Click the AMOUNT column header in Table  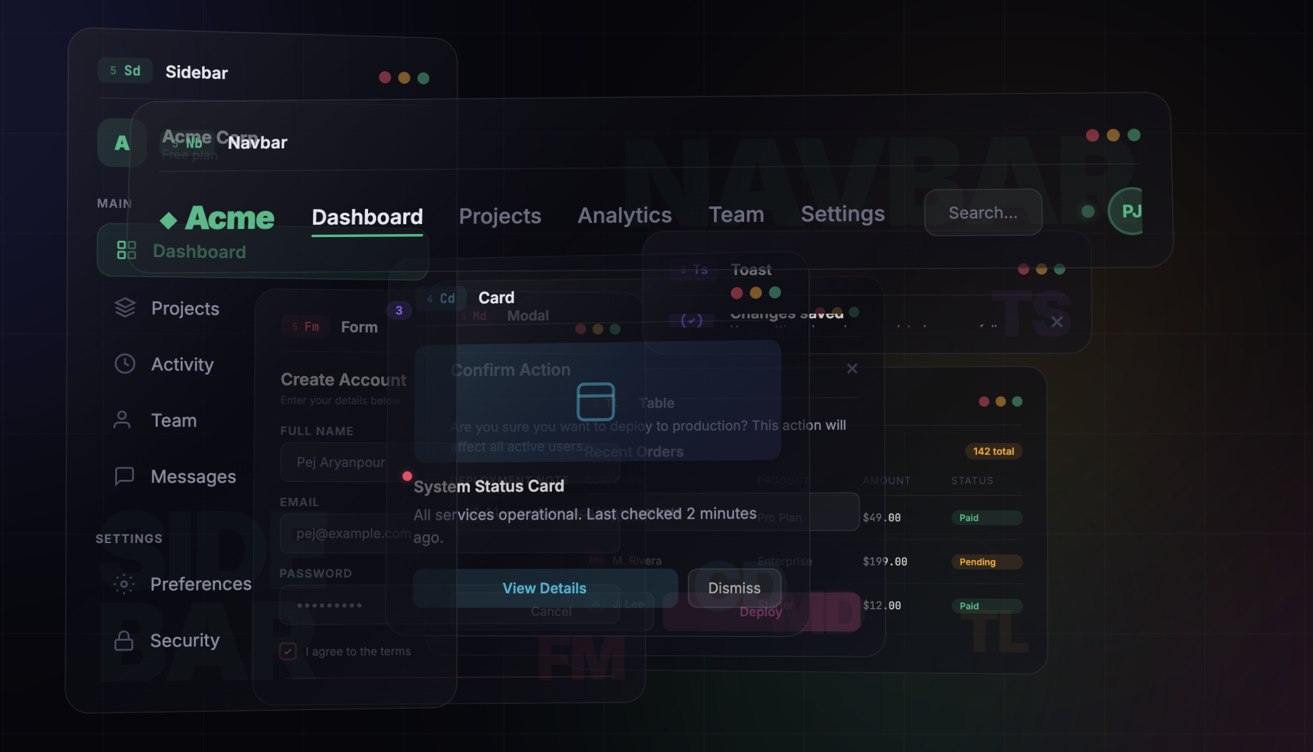point(886,480)
